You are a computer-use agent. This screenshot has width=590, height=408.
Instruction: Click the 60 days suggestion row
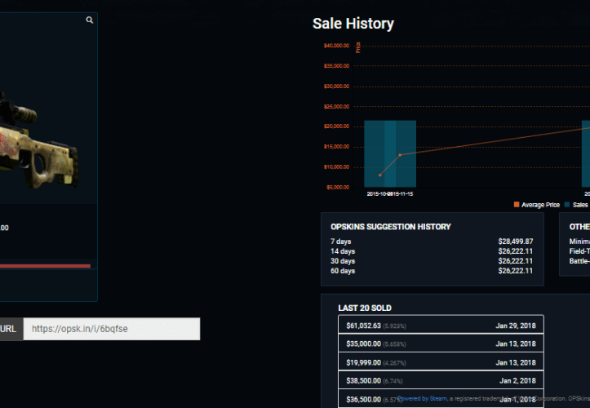pyautogui.click(x=432, y=271)
